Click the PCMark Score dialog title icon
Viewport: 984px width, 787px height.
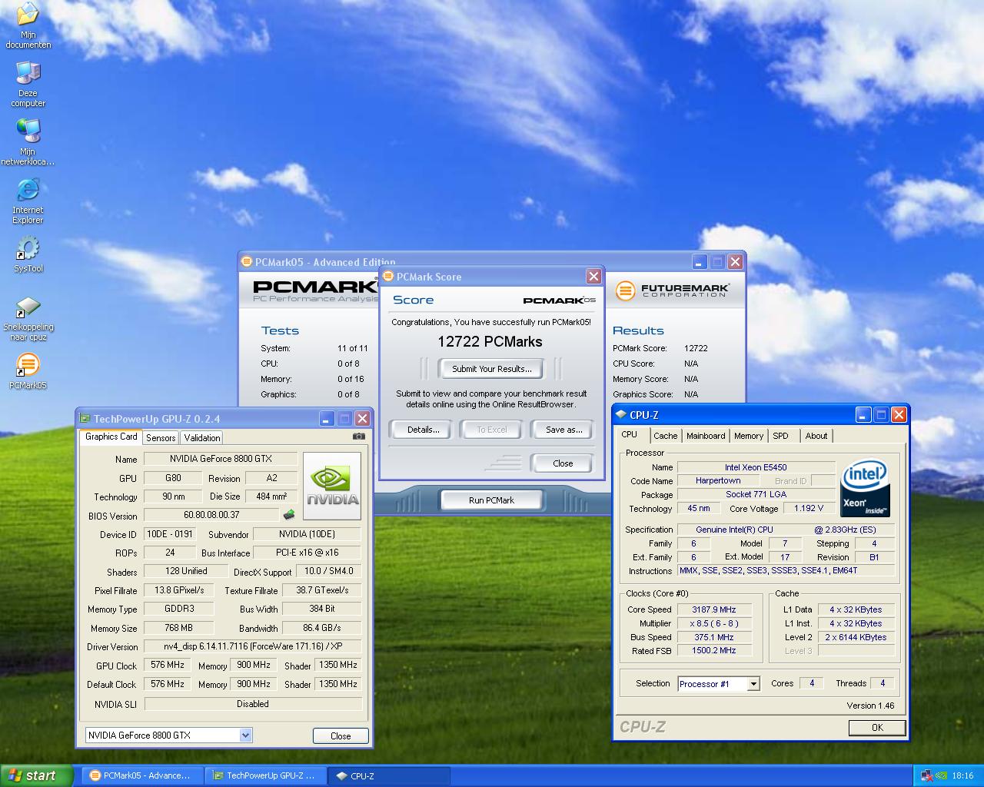tap(388, 276)
